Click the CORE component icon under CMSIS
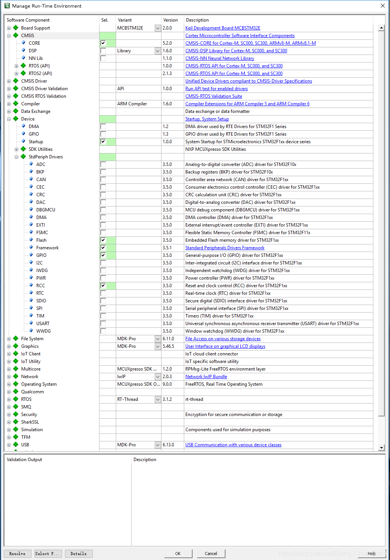This screenshot has height=560, width=390. tap(23, 43)
